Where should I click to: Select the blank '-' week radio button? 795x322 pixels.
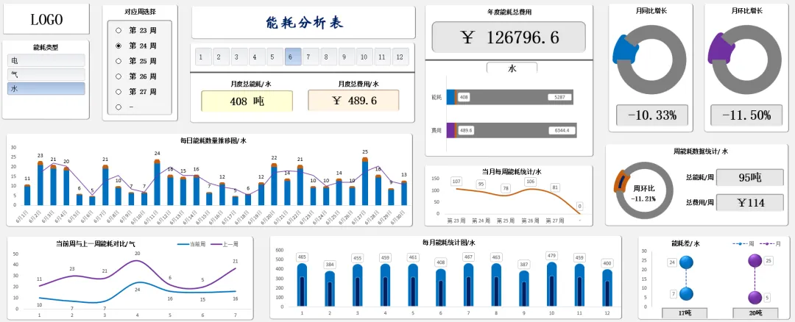pos(119,107)
